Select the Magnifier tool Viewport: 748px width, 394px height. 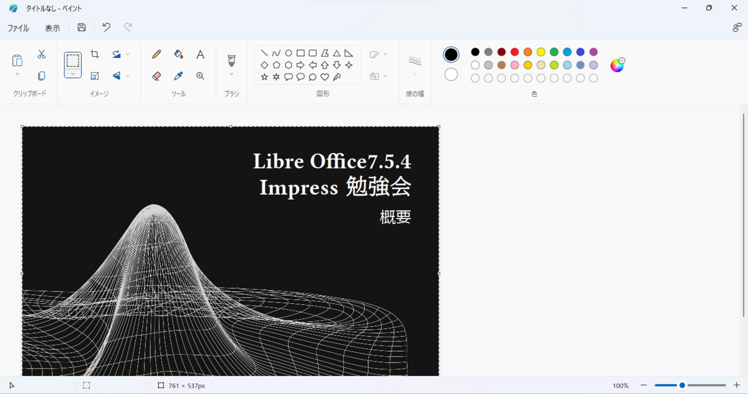(x=200, y=76)
